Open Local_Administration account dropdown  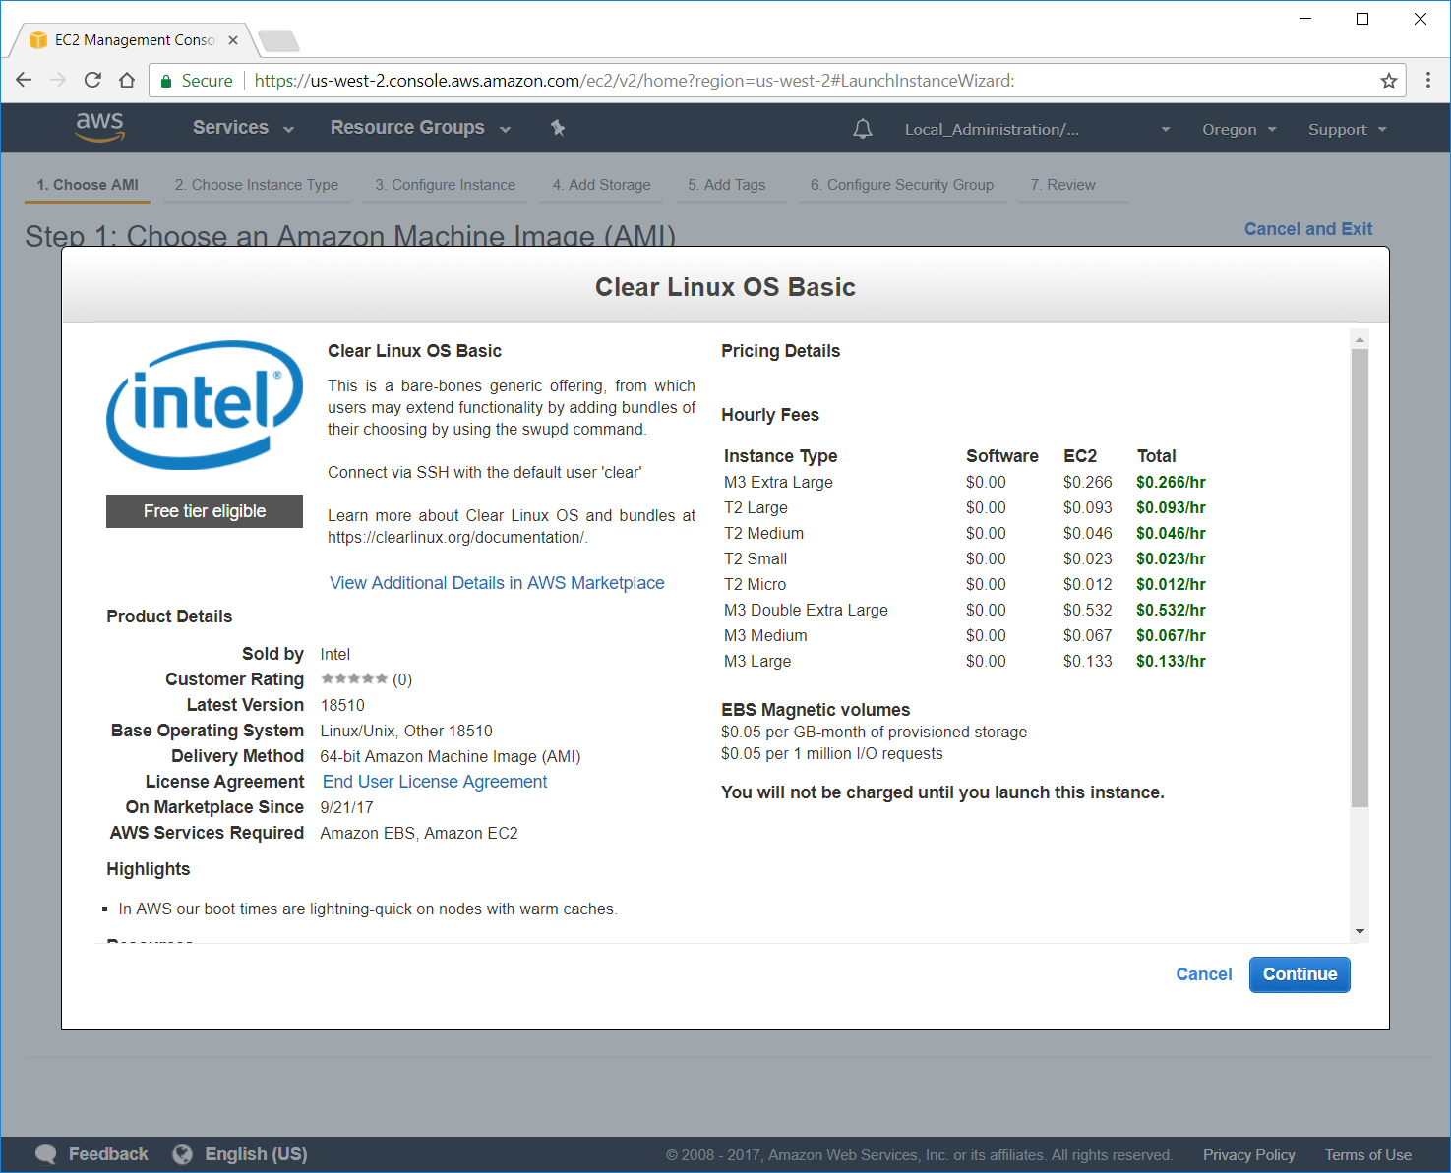(1038, 129)
